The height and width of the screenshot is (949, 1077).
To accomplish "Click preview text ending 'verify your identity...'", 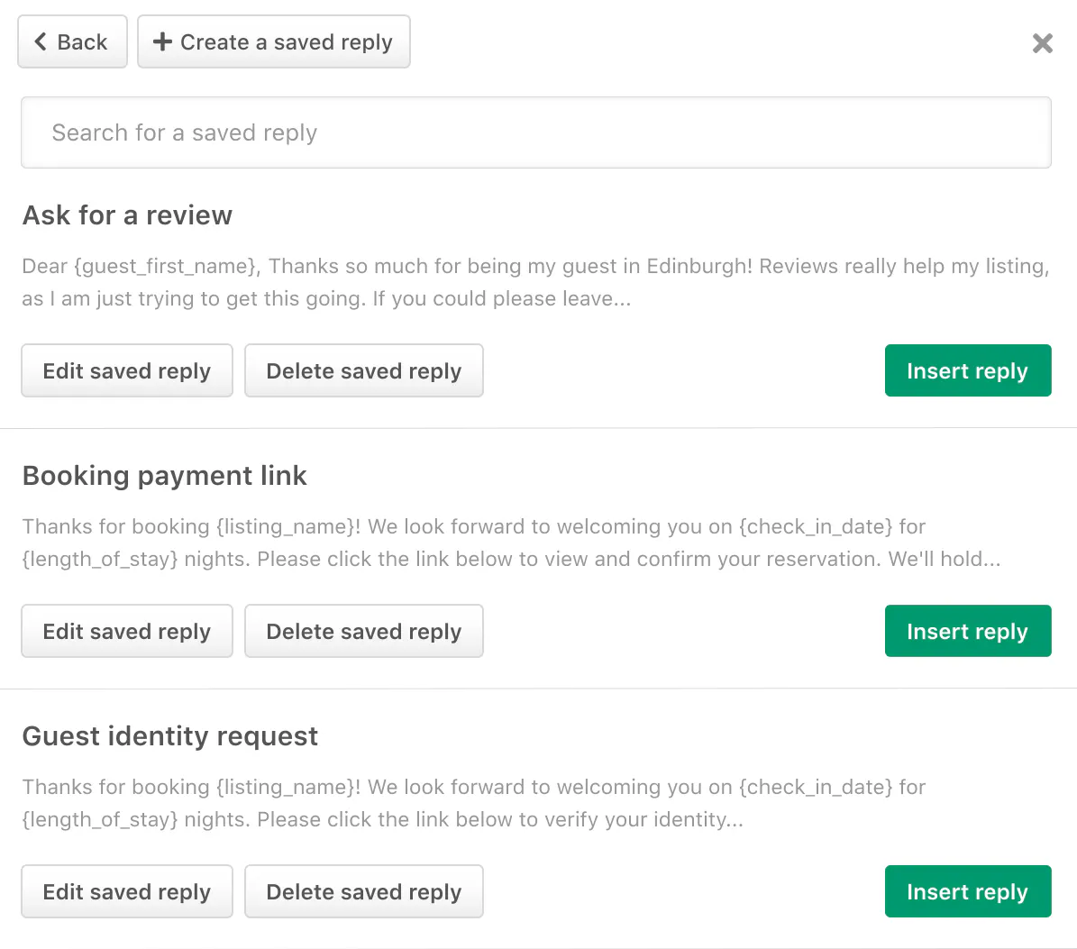I will 474,803.
